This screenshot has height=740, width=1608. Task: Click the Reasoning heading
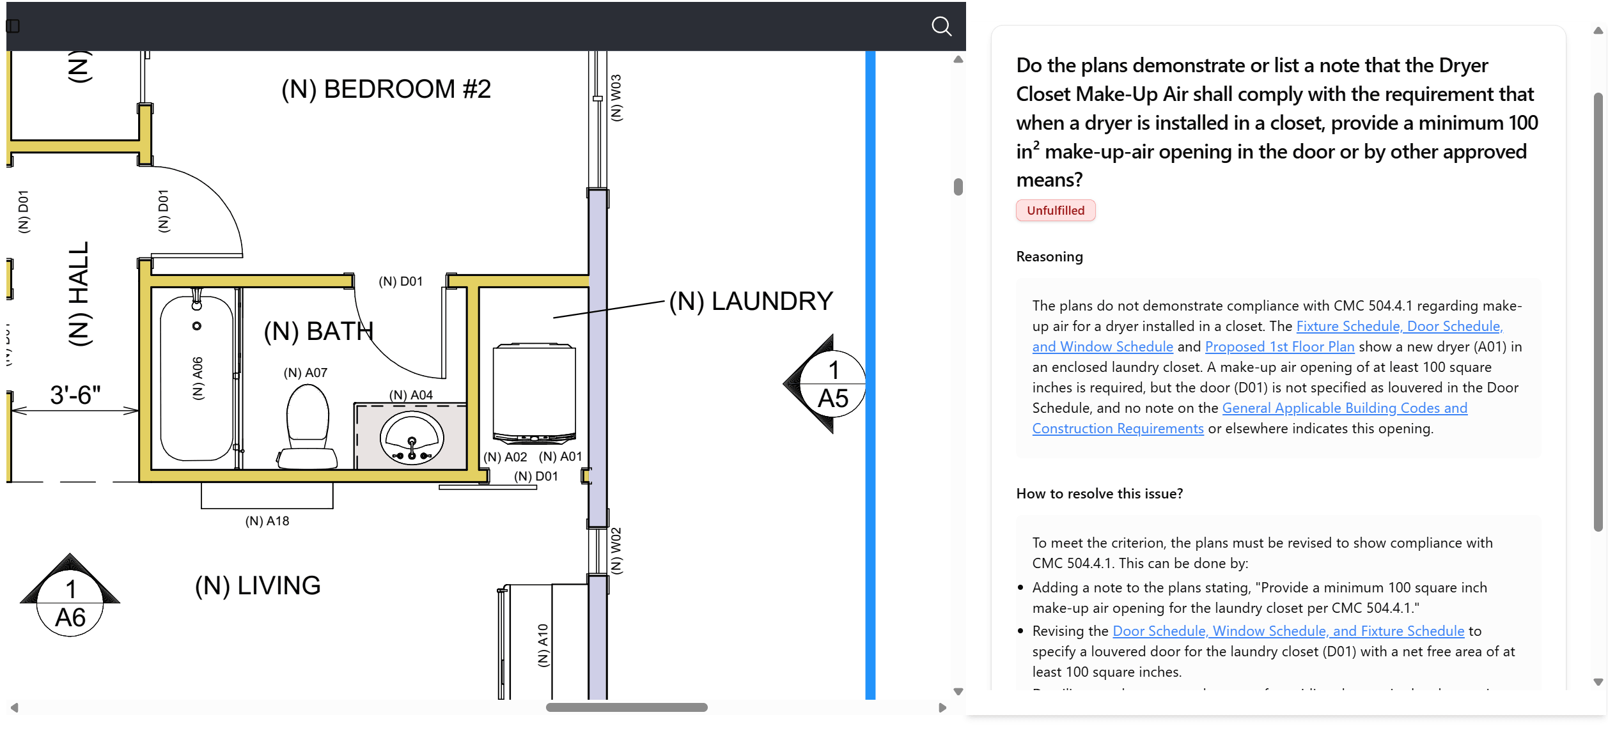(x=1049, y=256)
